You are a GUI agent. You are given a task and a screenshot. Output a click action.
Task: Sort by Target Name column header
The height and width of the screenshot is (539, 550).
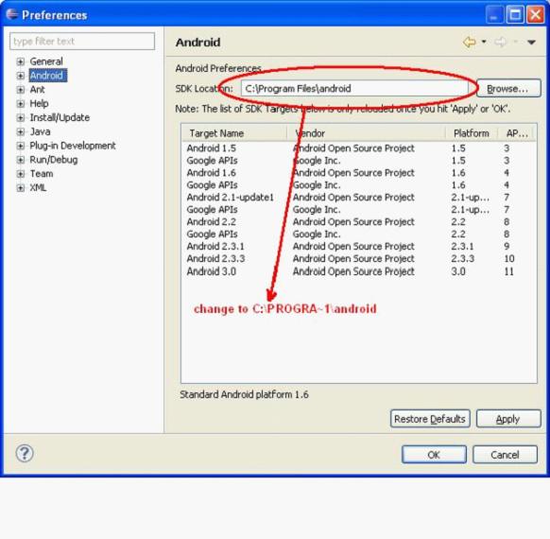click(x=234, y=133)
